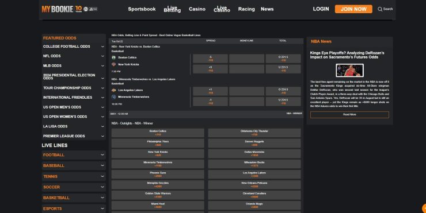Pick Cleveland Cavaliers outright
The width and height of the screenshot is (426, 213).
click(x=254, y=195)
